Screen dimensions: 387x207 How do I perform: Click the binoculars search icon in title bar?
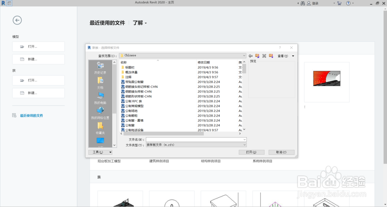pyautogui.click(x=303, y=3)
